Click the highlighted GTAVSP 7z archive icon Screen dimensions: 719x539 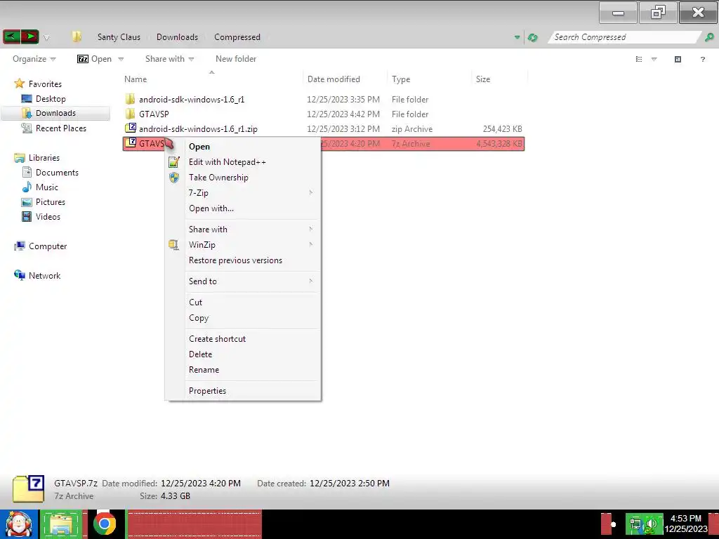131,142
